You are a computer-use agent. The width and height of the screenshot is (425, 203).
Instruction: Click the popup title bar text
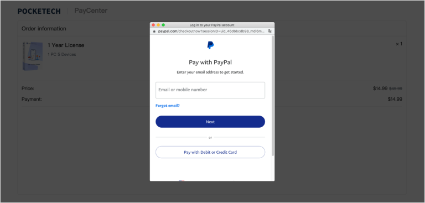212,25
